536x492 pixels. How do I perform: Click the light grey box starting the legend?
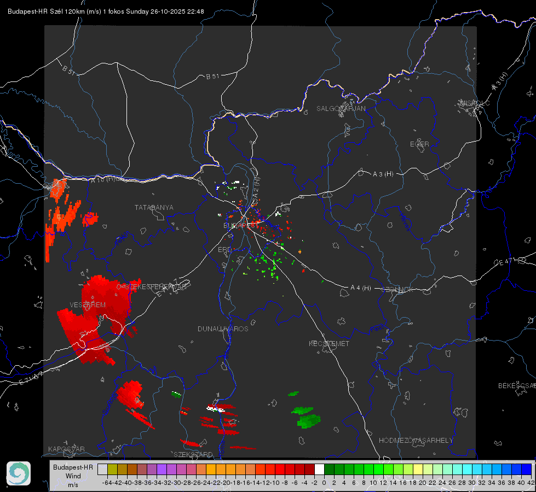[x=102, y=469]
